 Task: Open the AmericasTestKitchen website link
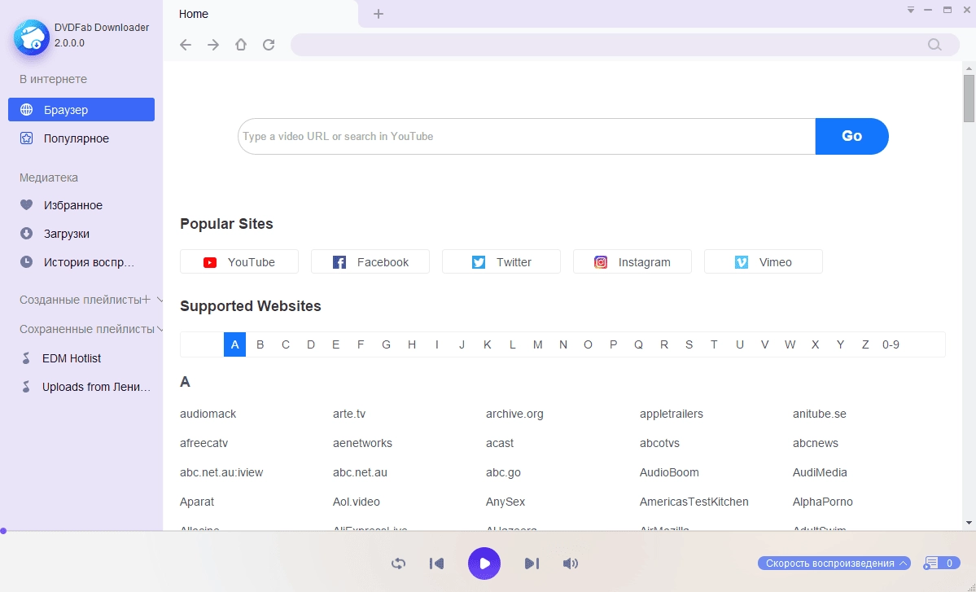(x=694, y=502)
